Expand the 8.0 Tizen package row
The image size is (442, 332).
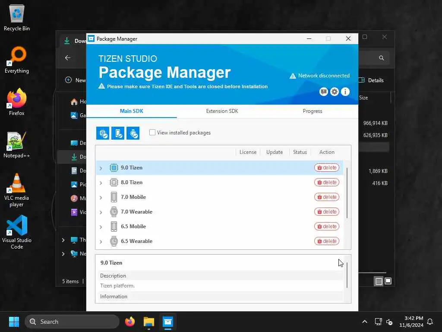point(101,183)
